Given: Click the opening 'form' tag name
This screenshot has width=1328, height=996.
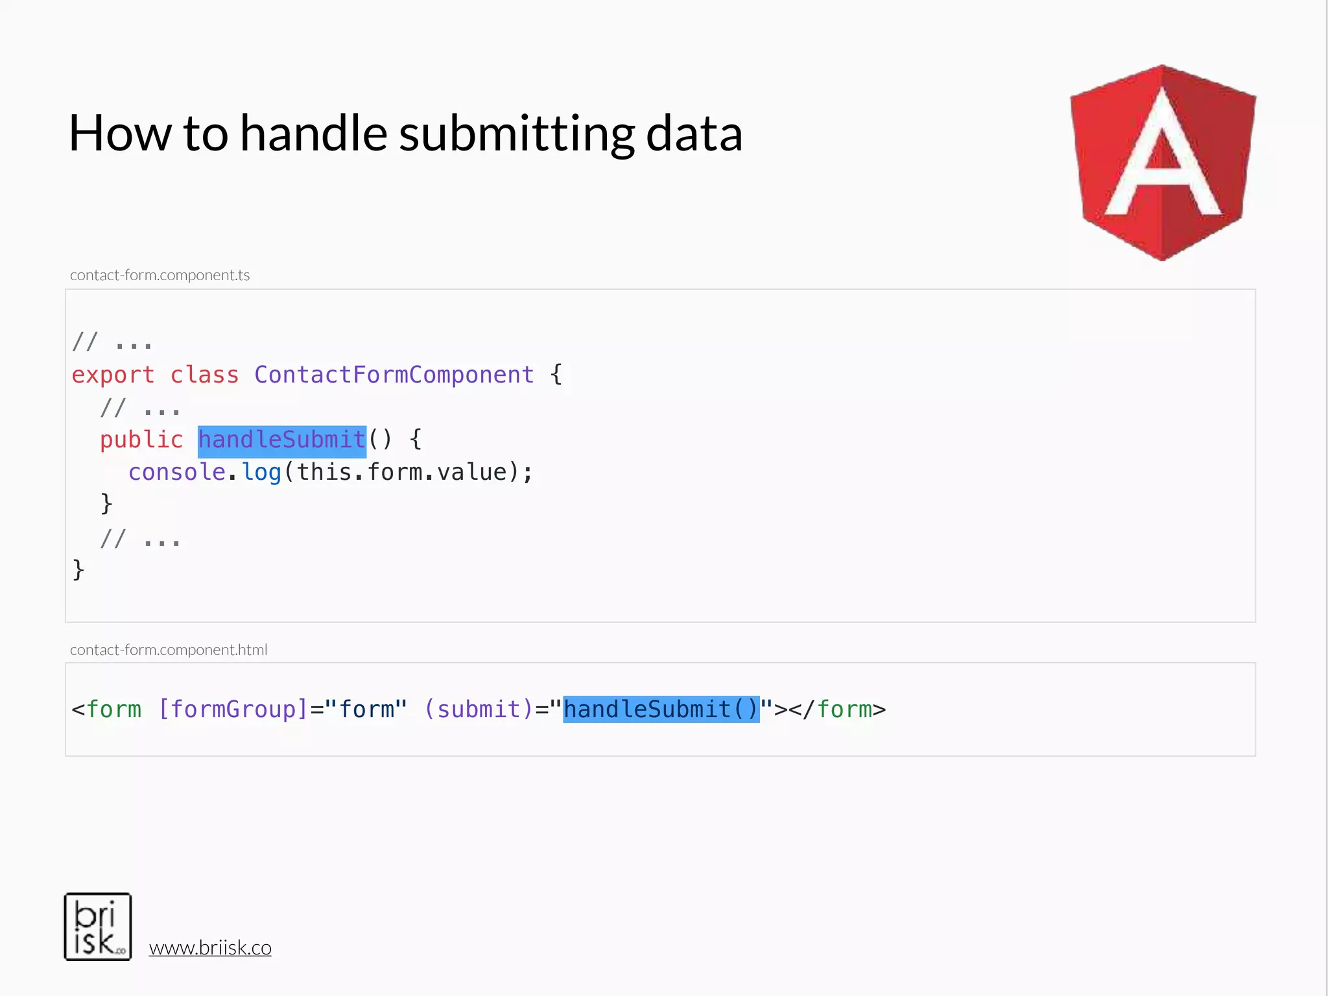Looking at the screenshot, I should (x=113, y=709).
